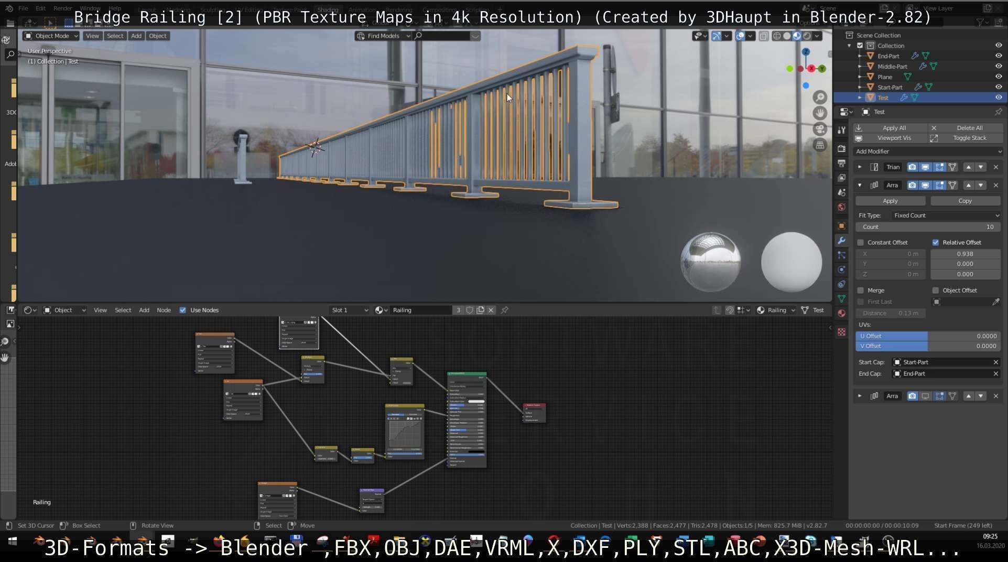Open the Output properties tab
The image size is (1008, 562).
(x=841, y=164)
